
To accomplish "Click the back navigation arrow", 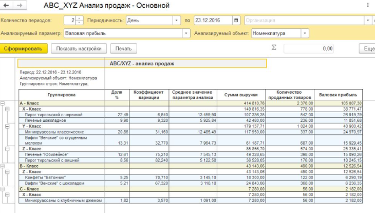I will pos(7,6).
